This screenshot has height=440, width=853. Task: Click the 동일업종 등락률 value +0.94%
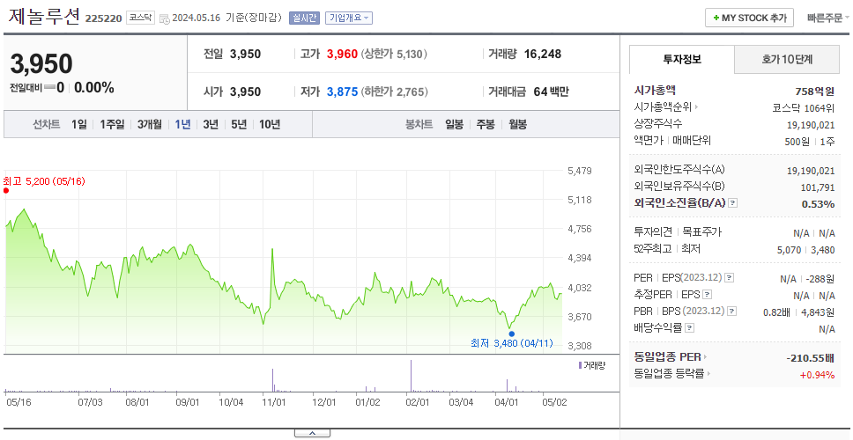pos(817,375)
